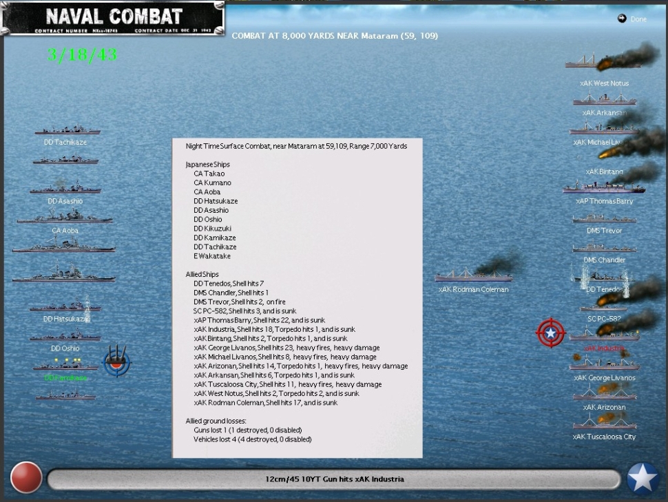Image resolution: width=668 pixels, height=502 pixels.
Task: Select the xAK Arkansan ship icon
Action: pos(604,99)
